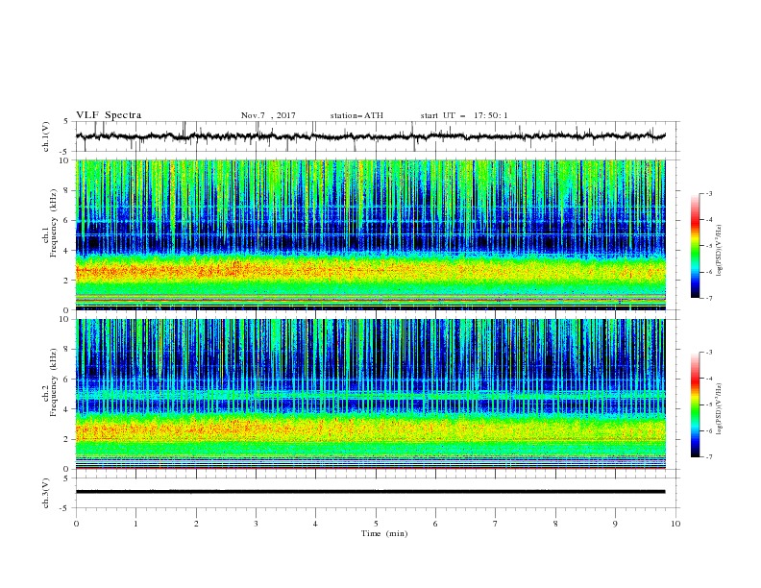Click the ch.2 spectrogram color scale bar
Viewport: 761px width, 588px height.
tap(695, 404)
